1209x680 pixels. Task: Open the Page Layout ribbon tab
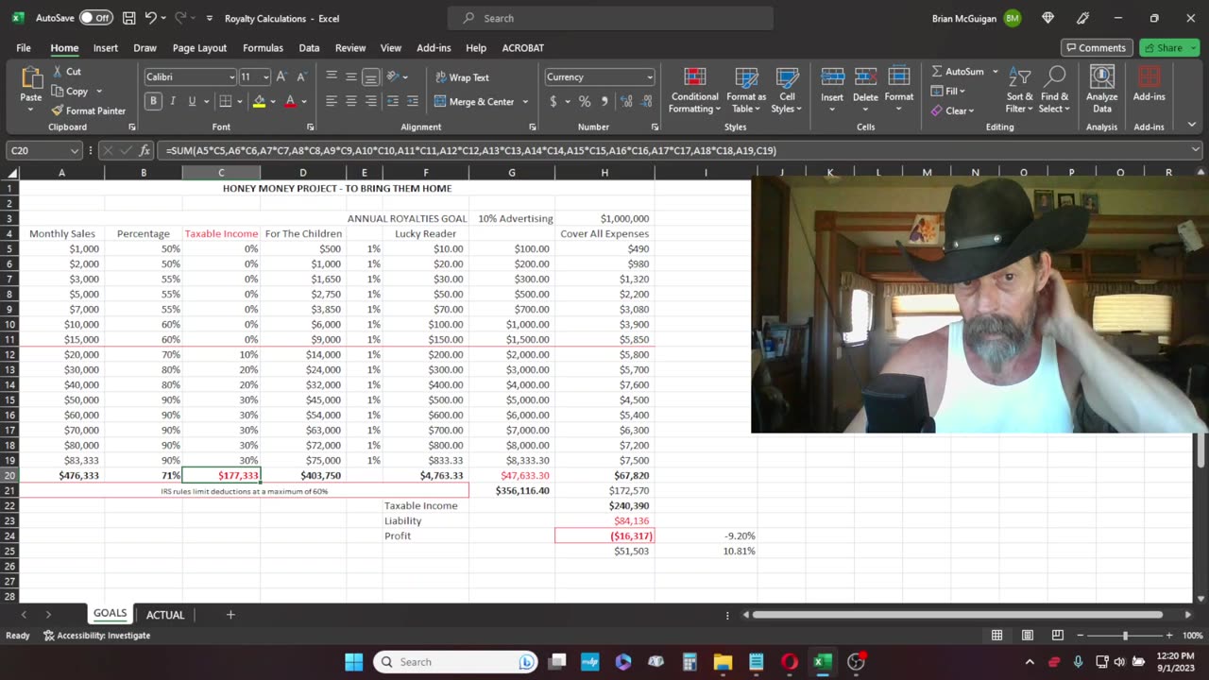click(x=199, y=48)
